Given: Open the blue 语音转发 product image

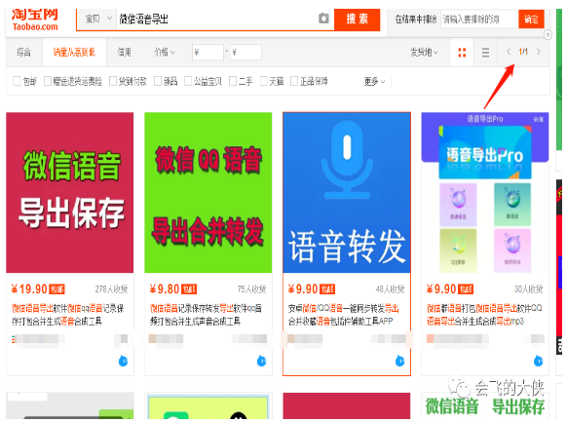Looking at the screenshot, I should pyautogui.click(x=347, y=192).
